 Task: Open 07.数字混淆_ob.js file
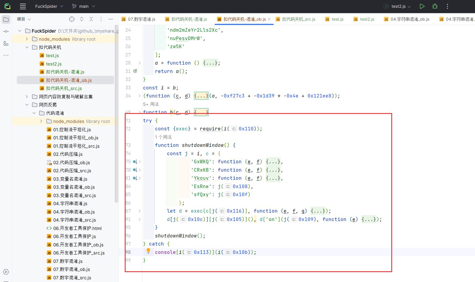(71, 269)
